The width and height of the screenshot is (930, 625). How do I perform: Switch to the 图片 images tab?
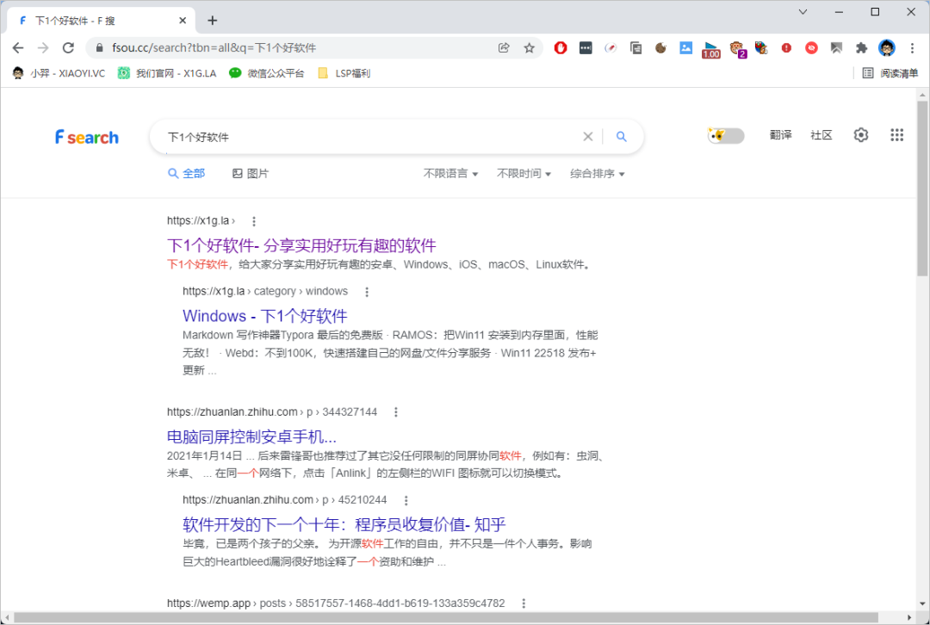tap(251, 174)
